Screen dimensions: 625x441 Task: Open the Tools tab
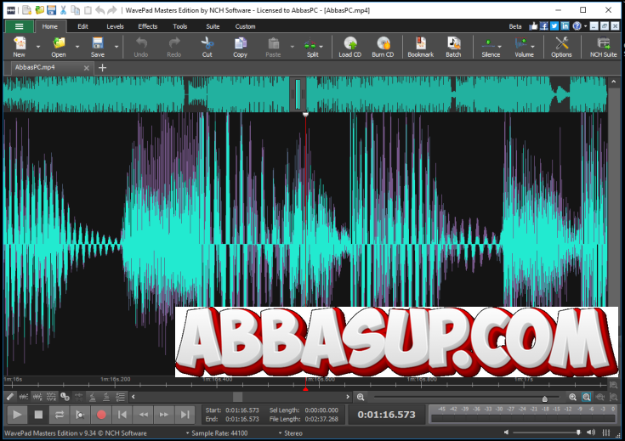pyautogui.click(x=180, y=26)
